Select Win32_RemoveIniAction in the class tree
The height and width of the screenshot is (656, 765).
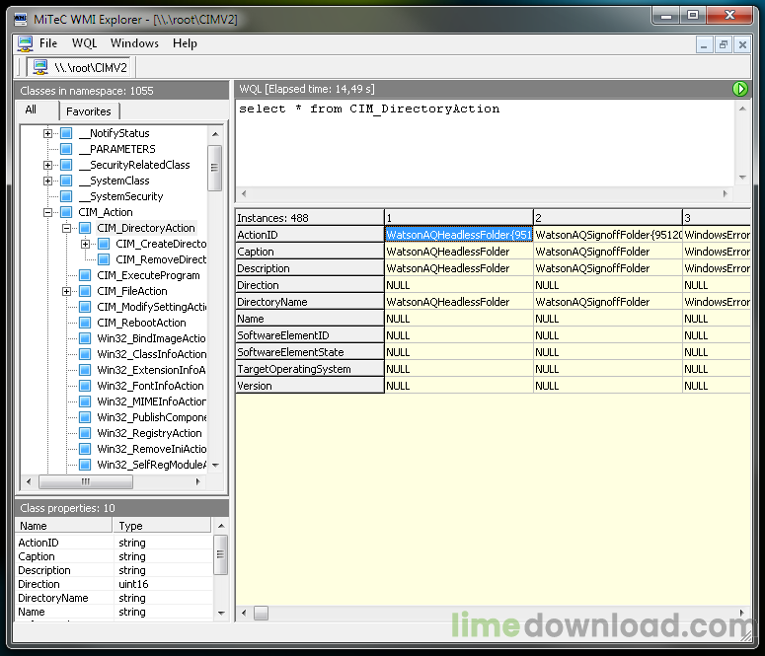(x=151, y=449)
